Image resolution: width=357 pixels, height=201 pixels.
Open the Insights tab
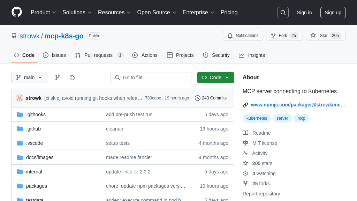click(x=252, y=55)
